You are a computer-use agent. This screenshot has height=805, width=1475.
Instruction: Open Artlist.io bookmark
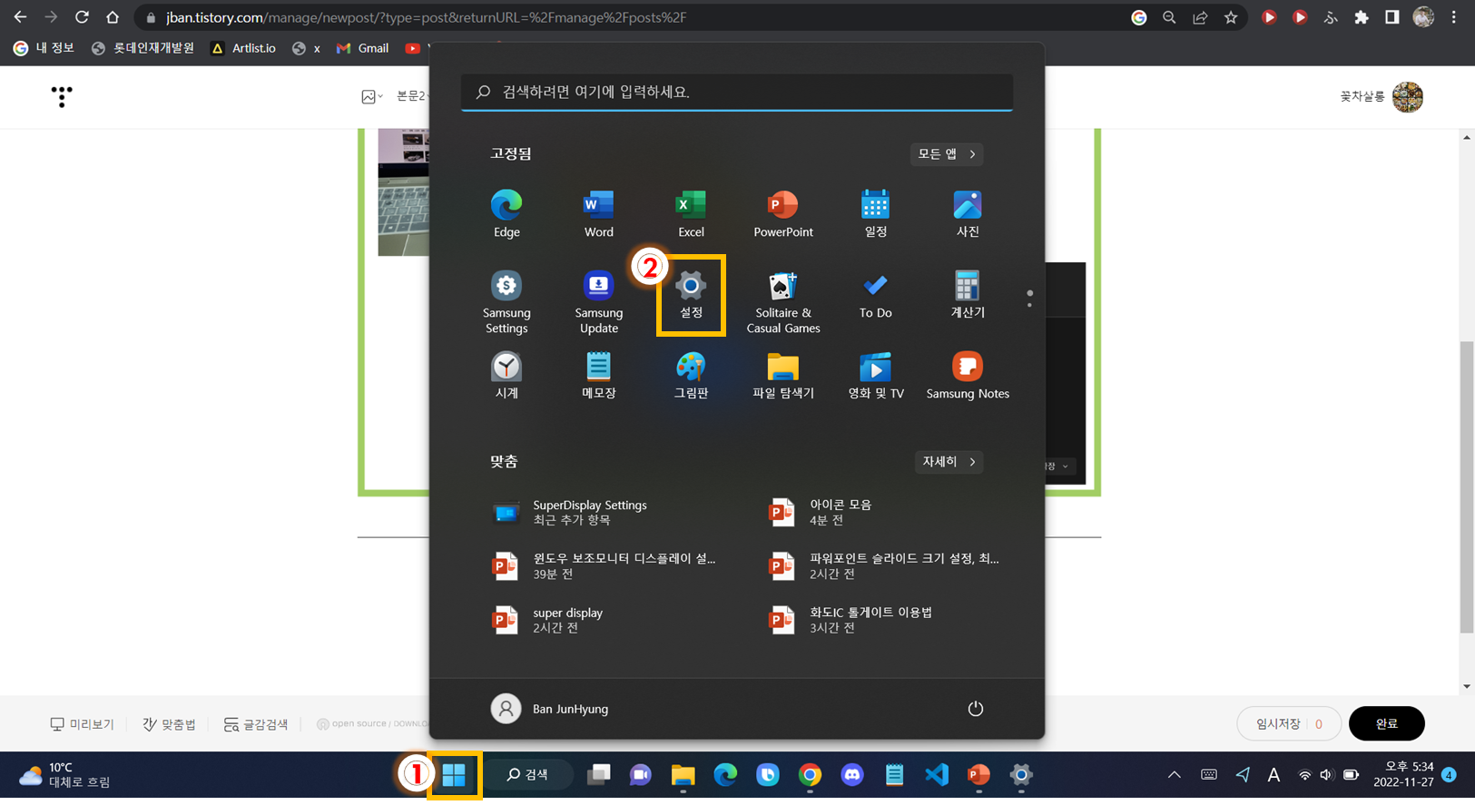[x=243, y=48]
